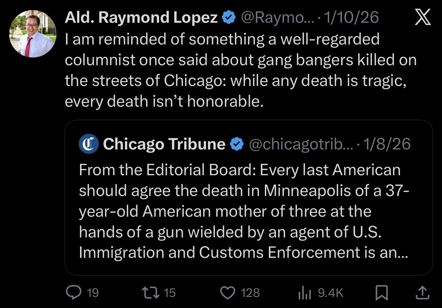Click Chicago Tribune's verified checkmark badge

point(237,144)
